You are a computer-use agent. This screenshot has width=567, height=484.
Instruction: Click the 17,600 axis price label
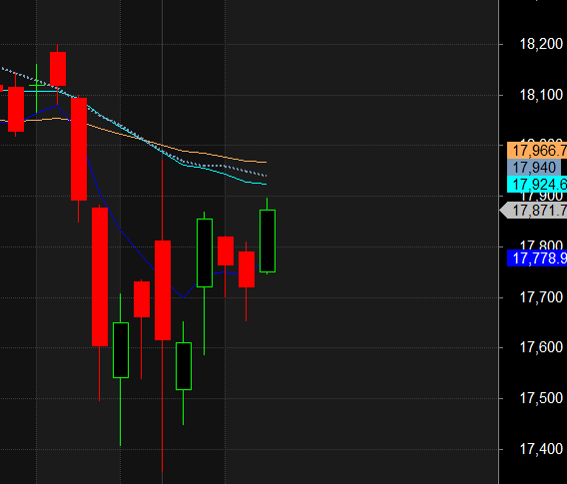point(541,347)
